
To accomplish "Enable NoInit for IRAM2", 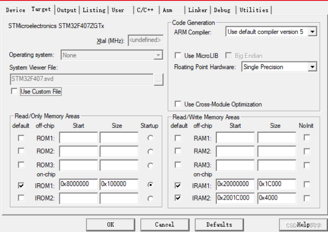I will tap(307, 198).
